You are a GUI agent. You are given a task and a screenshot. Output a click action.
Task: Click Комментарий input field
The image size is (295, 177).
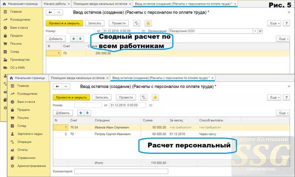[x=121, y=171]
